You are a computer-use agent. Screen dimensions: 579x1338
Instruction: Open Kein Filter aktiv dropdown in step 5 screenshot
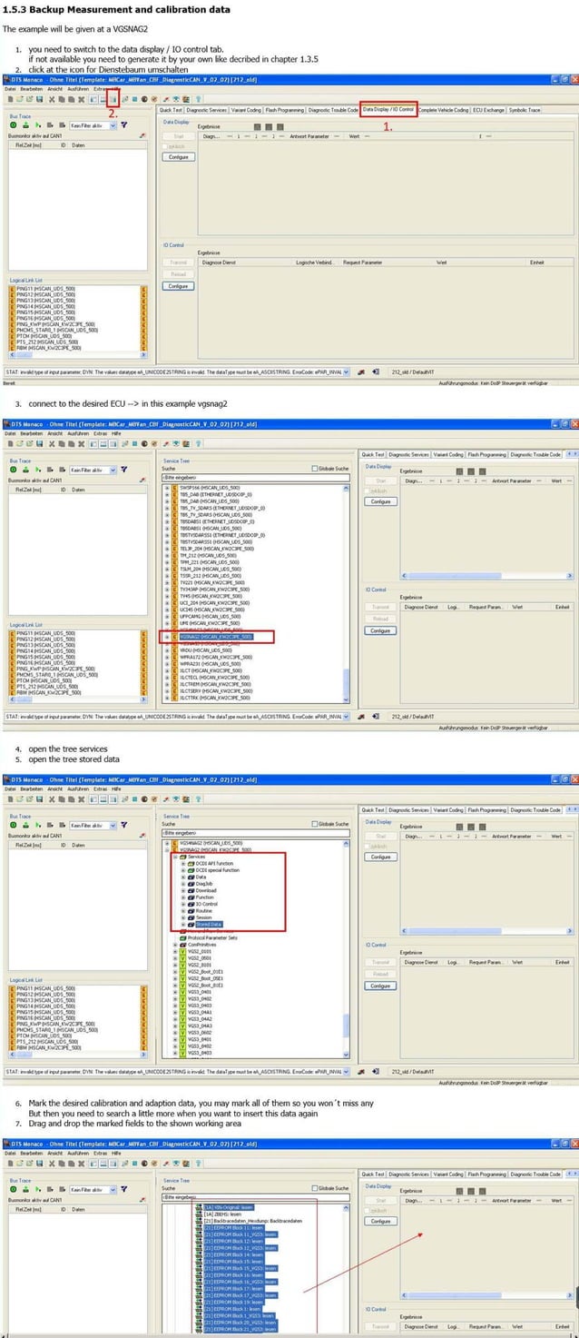point(113,825)
